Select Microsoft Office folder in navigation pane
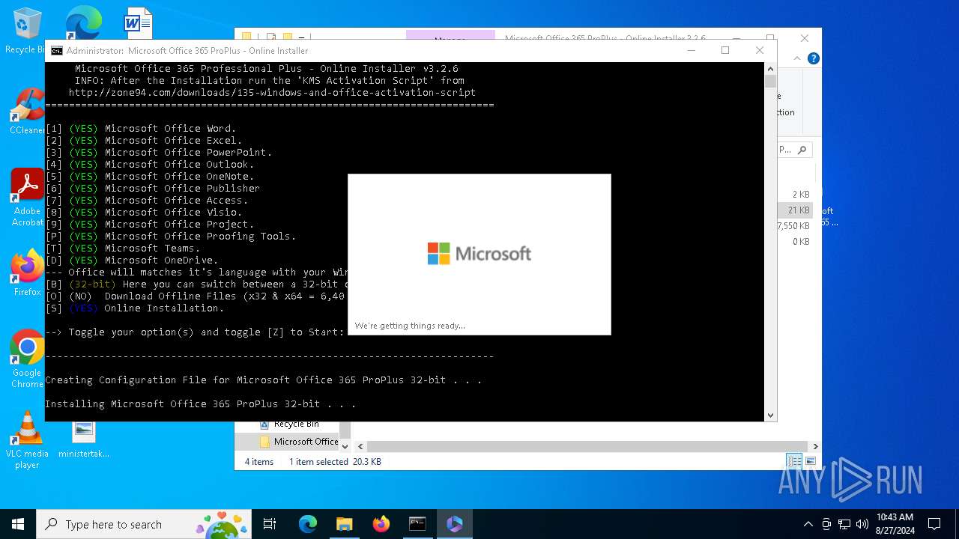The image size is (959, 539). [x=300, y=442]
